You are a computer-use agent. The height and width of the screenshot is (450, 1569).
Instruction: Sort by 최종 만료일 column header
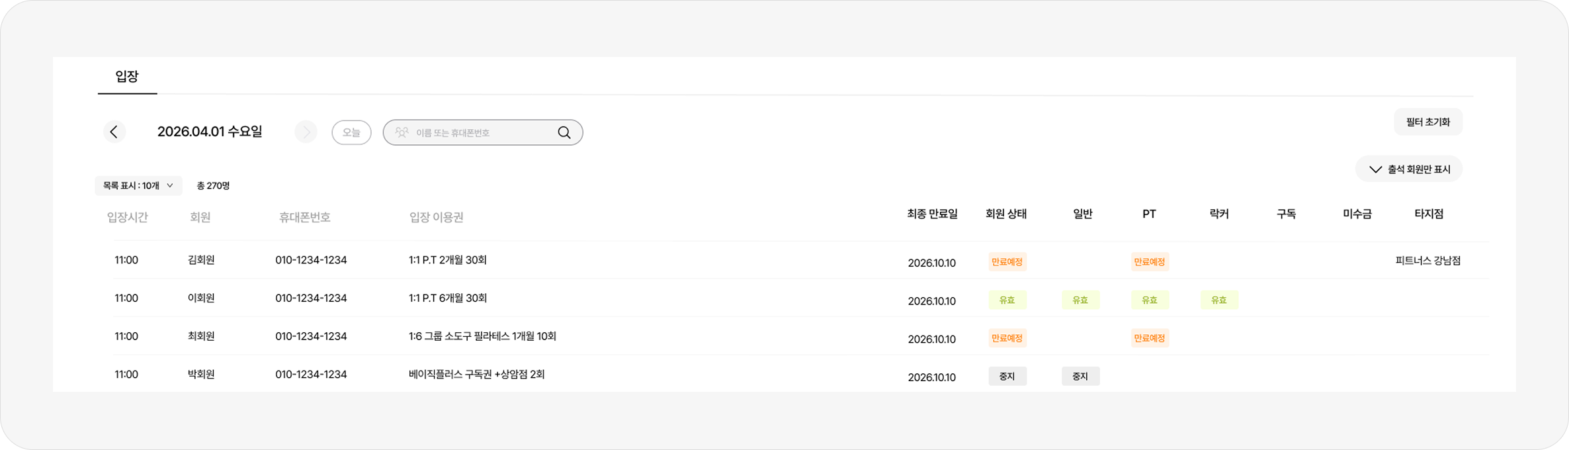pyautogui.click(x=932, y=214)
